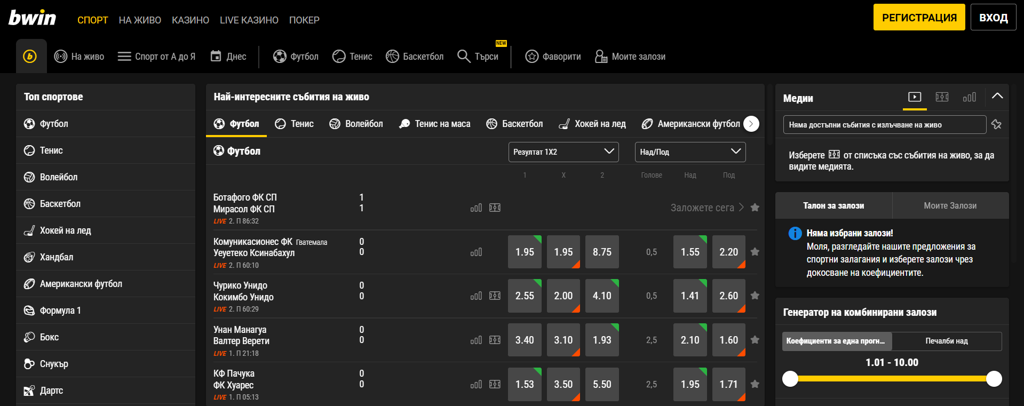The width and height of the screenshot is (1024, 406).
Task: Switch Media panel to pitch animation icon
Action: click(942, 97)
